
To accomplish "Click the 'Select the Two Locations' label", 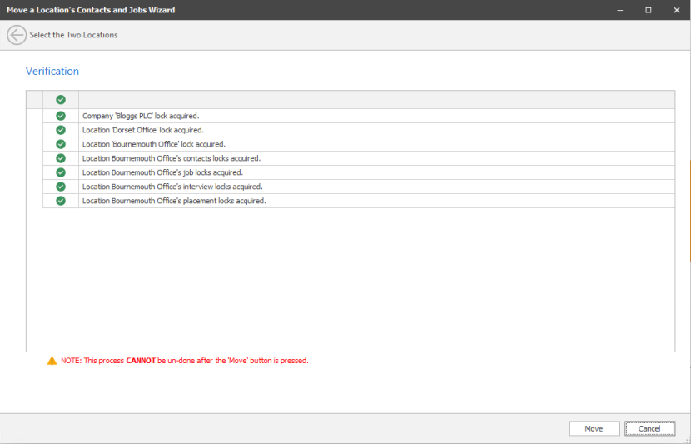I will [73, 35].
